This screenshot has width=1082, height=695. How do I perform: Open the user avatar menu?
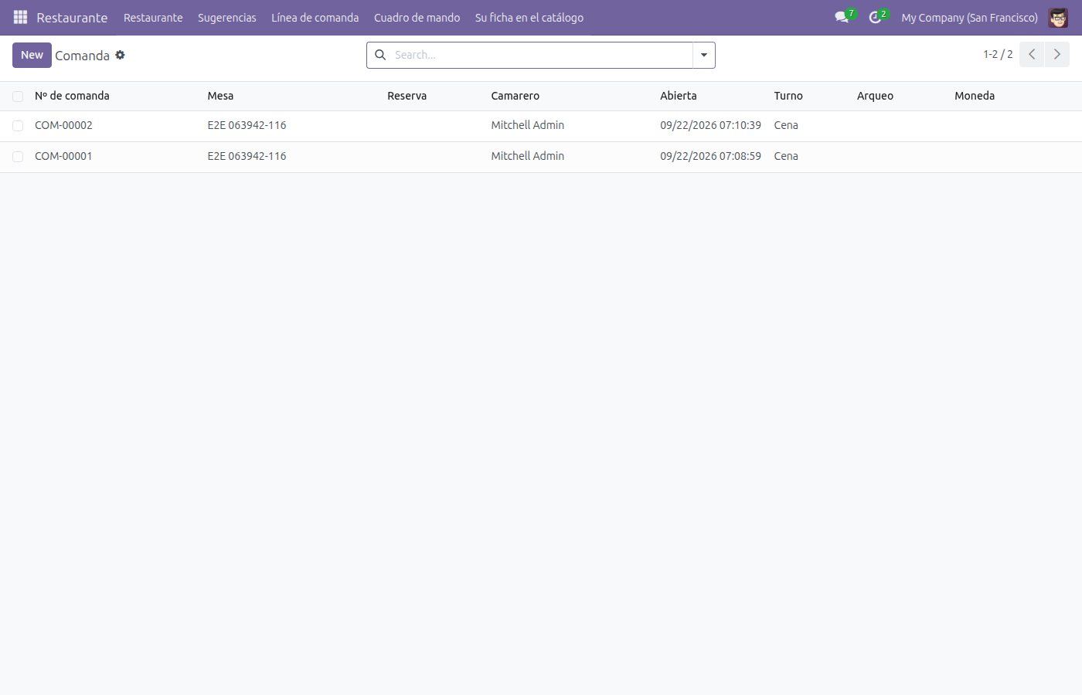click(1058, 17)
